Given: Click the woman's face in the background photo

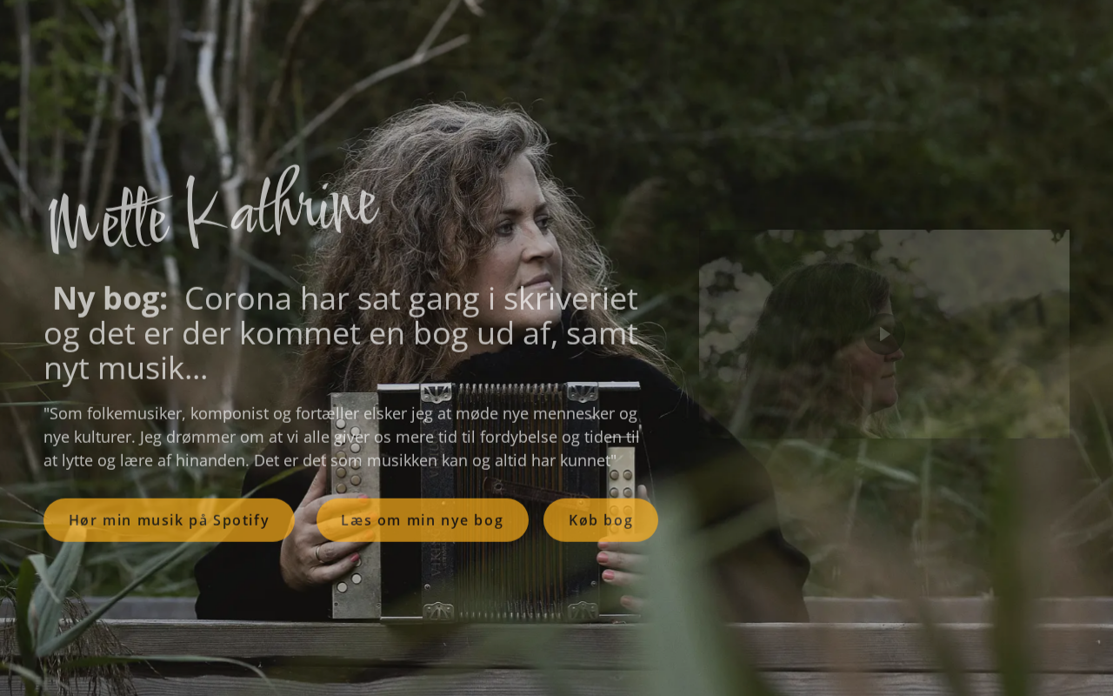Looking at the screenshot, I should click(x=522, y=235).
